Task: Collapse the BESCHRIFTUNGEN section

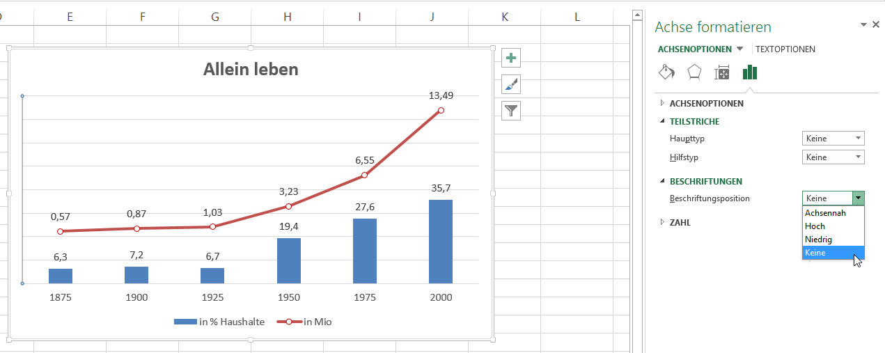Action: click(x=705, y=181)
